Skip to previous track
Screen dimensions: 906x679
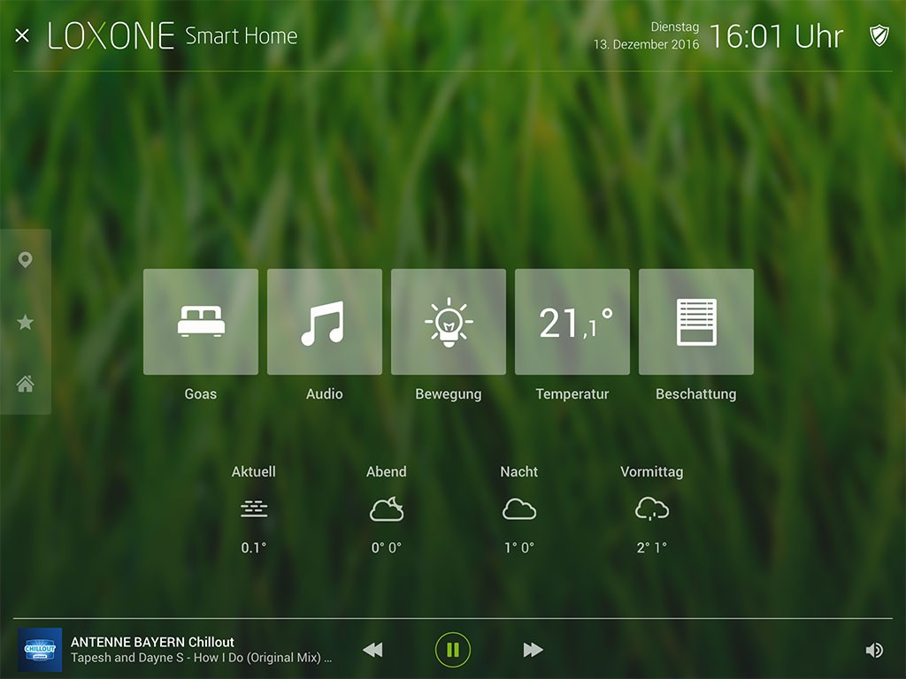point(372,650)
